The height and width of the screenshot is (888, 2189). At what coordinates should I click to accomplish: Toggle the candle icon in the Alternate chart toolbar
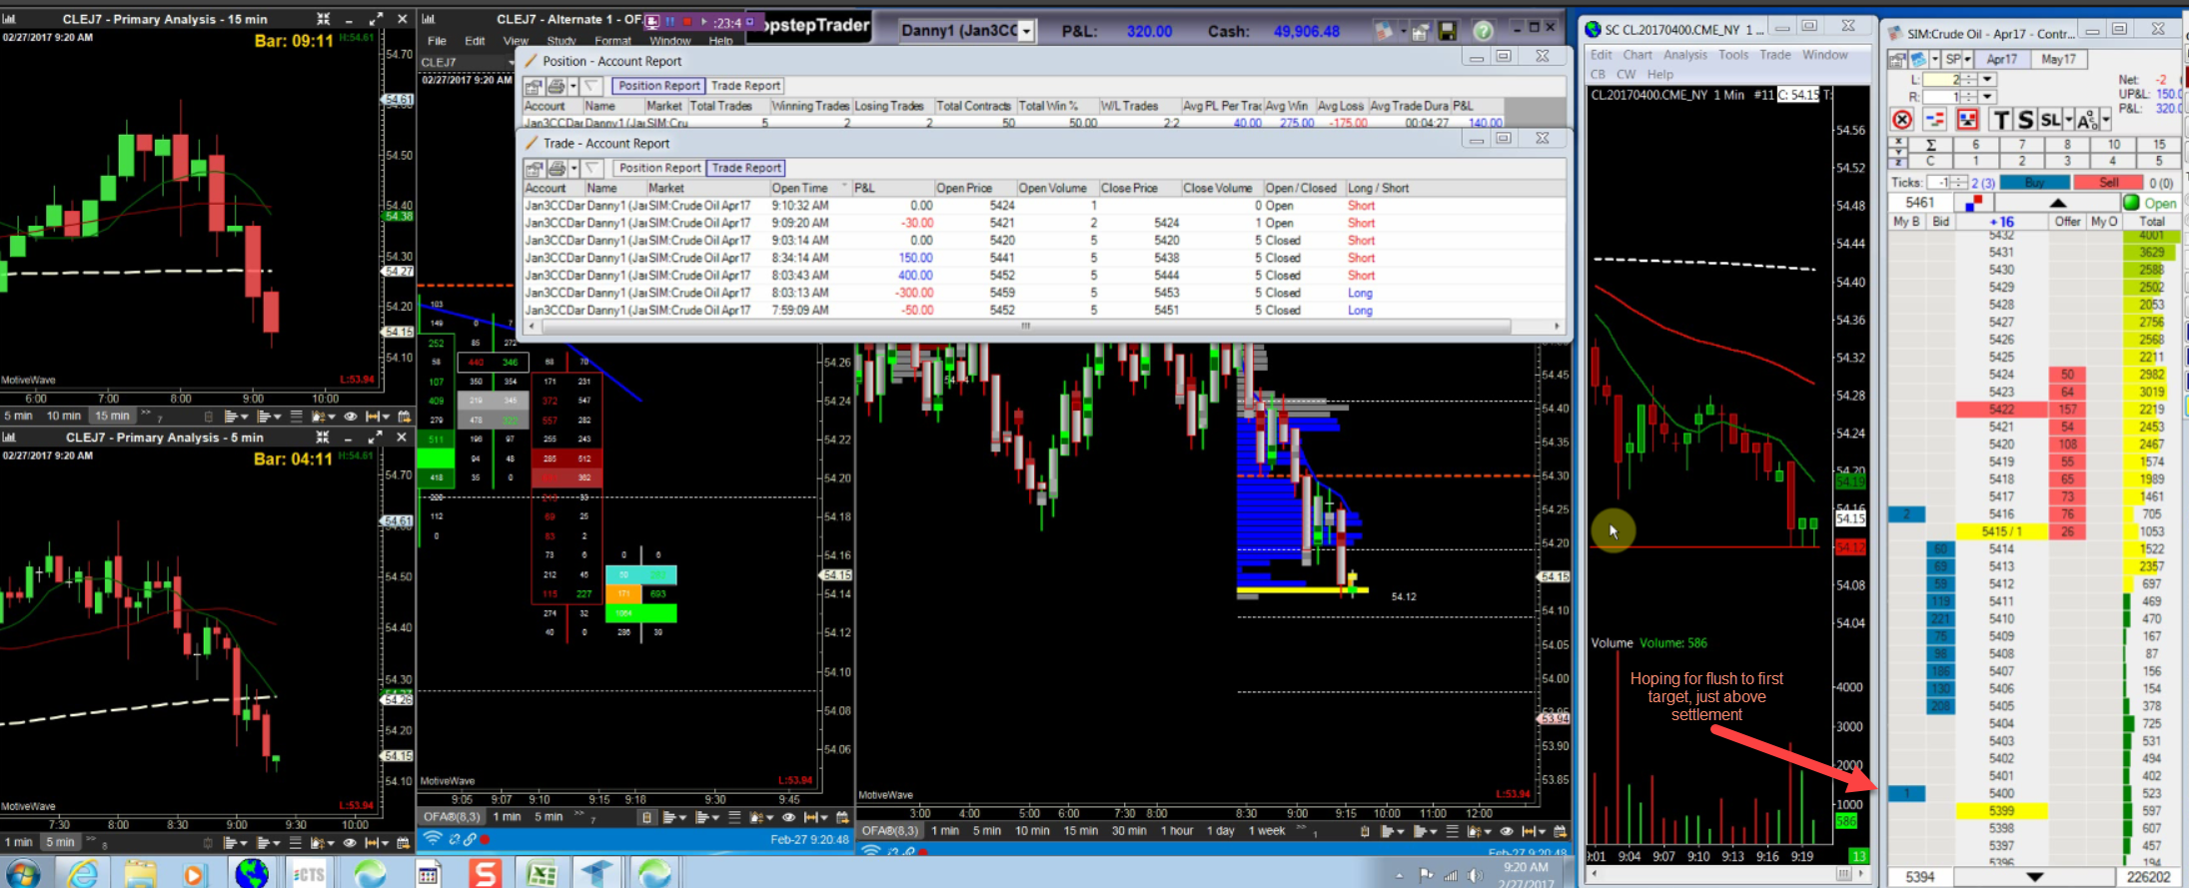[646, 817]
